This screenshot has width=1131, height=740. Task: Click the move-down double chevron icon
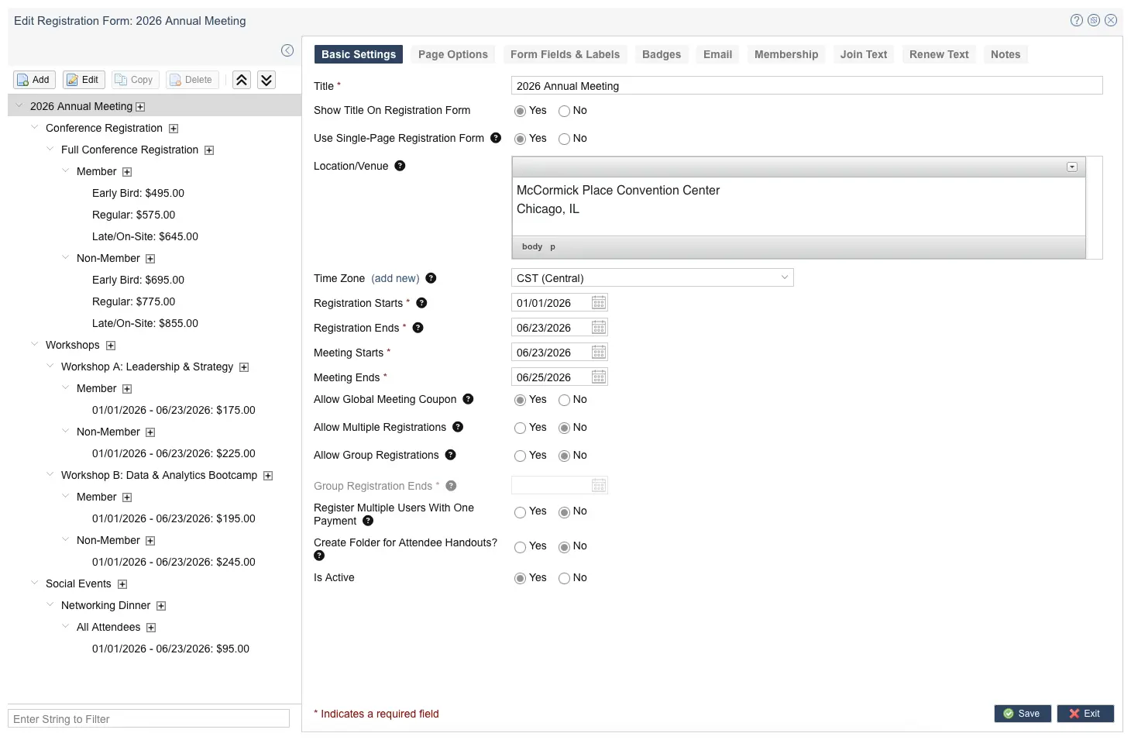(266, 80)
